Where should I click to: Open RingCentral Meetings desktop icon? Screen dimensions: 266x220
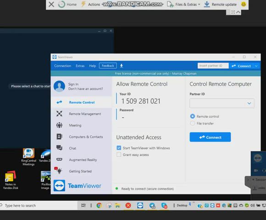[29, 157]
